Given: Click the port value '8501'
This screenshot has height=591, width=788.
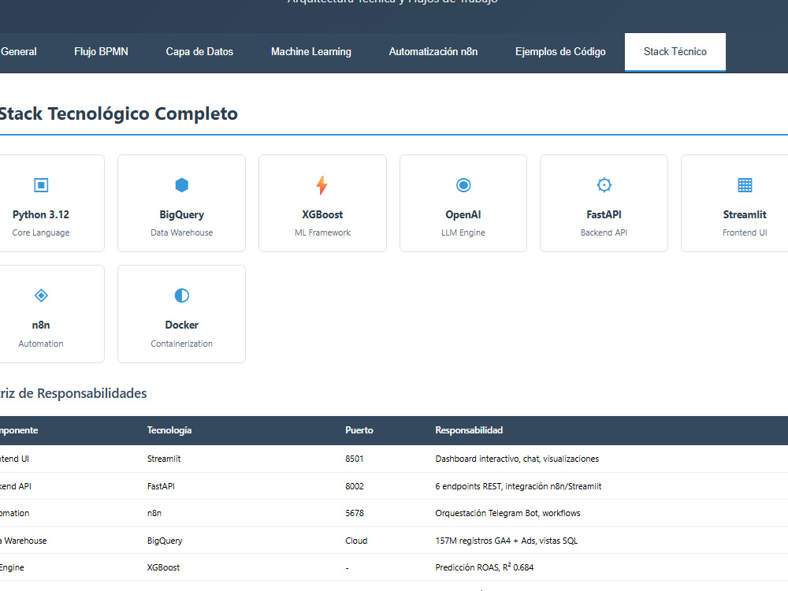Looking at the screenshot, I should pyautogui.click(x=355, y=459).
